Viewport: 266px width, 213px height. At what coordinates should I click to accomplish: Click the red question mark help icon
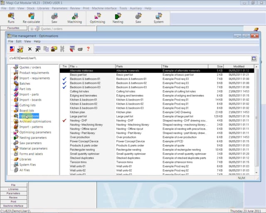tap(88, 49)
